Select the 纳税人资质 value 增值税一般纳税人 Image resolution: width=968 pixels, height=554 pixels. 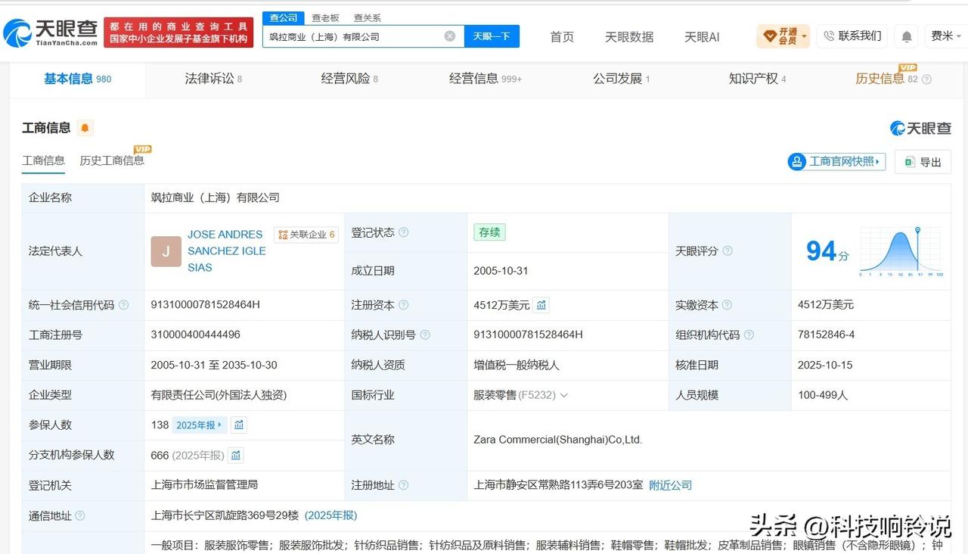tap(517, 365)
